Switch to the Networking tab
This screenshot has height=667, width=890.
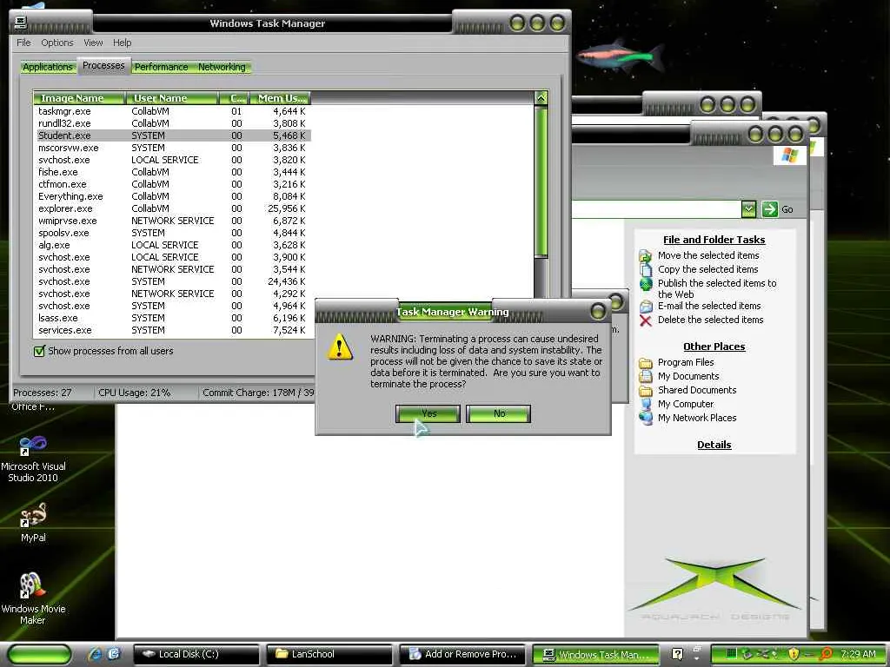[222, 67]
